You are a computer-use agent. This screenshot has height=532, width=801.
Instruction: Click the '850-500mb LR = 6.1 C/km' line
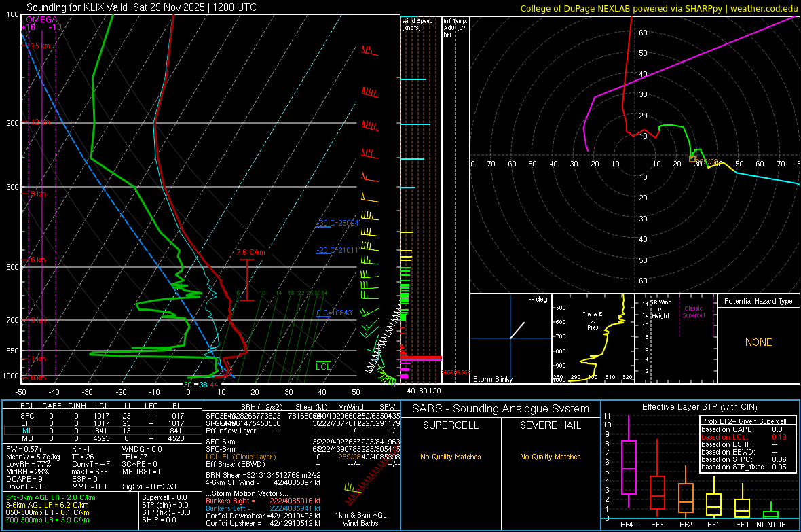[47, 512]
